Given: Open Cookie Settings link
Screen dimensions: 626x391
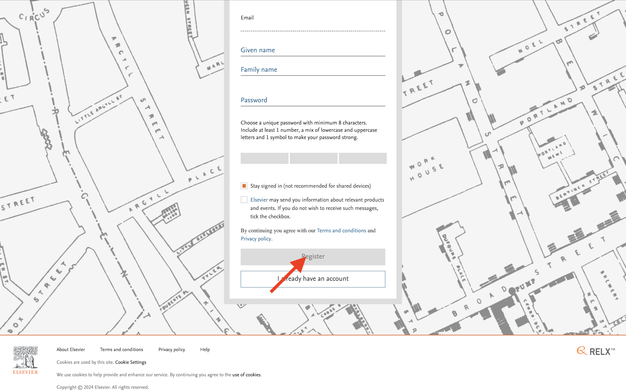Looking at the screenshot, I should (x=131, y=362).
